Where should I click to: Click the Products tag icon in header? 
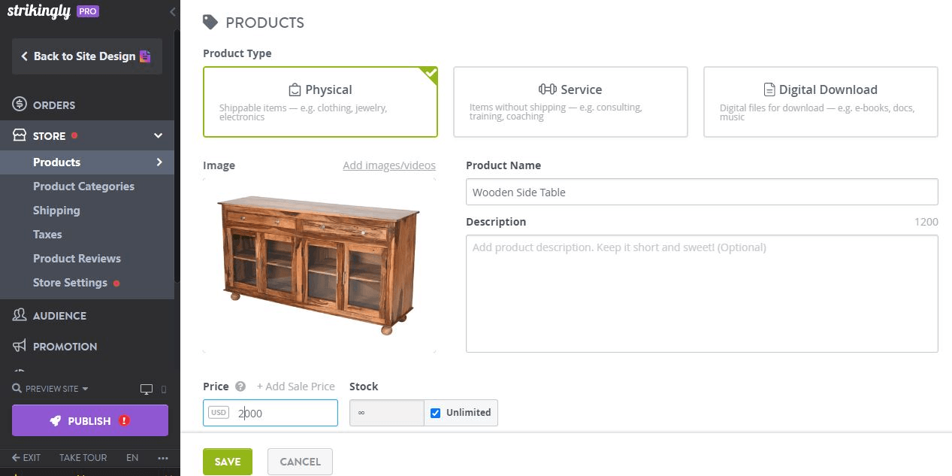[x=210, y=22]
